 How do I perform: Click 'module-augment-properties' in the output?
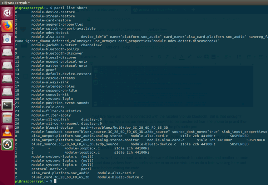pyautogui.click(x=57, y=24)
